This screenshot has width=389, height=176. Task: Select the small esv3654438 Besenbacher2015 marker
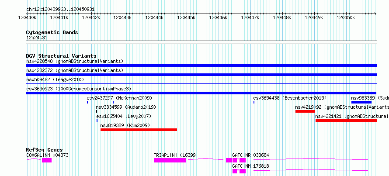click(x=254, y=102)
